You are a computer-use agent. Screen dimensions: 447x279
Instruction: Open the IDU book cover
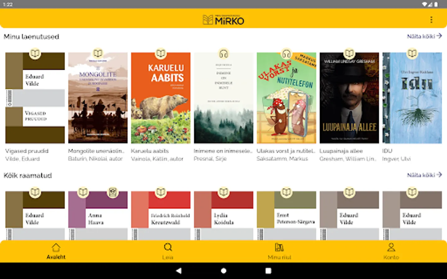412,98
